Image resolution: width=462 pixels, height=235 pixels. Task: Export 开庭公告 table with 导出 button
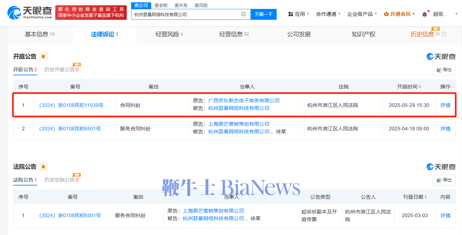[x=444, y=70]
